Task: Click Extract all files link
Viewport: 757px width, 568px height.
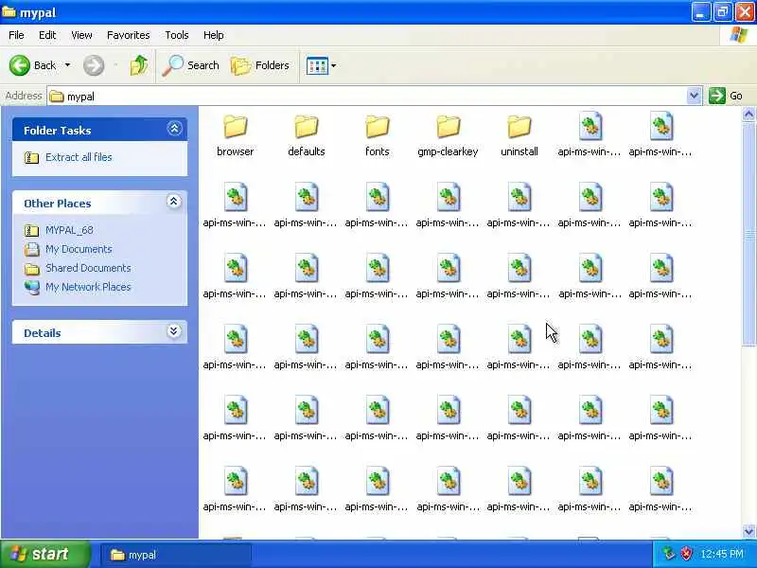Action: pyautogui.click(x=79, y=157)
